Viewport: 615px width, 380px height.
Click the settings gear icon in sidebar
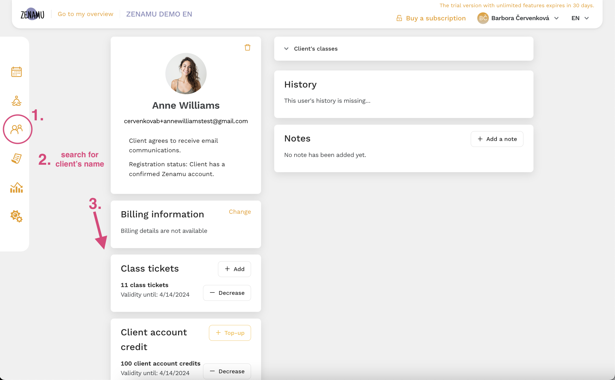point(16,216)
